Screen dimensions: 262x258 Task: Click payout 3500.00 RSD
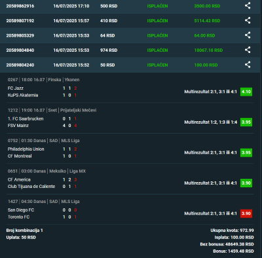(x=207, y=6)
